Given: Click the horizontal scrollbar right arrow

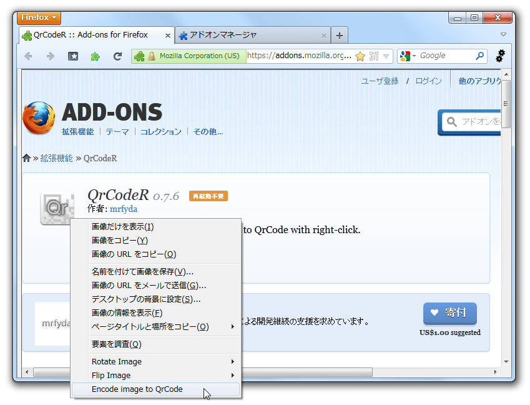Looking at the screenshot, I should click(x=495, y=372).
